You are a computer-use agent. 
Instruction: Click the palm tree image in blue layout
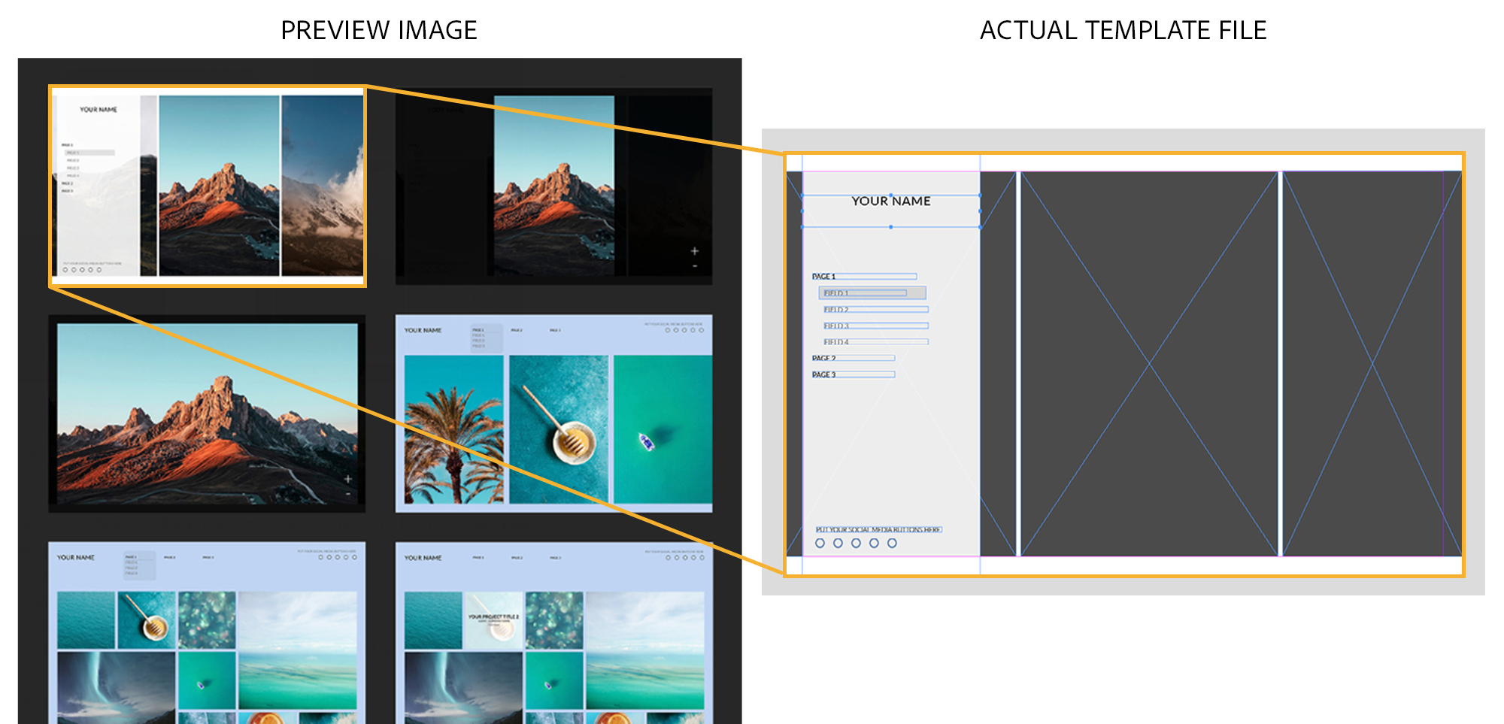(453, 429)
